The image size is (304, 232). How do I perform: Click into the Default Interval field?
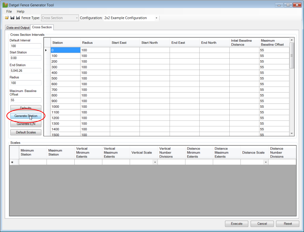25,46
